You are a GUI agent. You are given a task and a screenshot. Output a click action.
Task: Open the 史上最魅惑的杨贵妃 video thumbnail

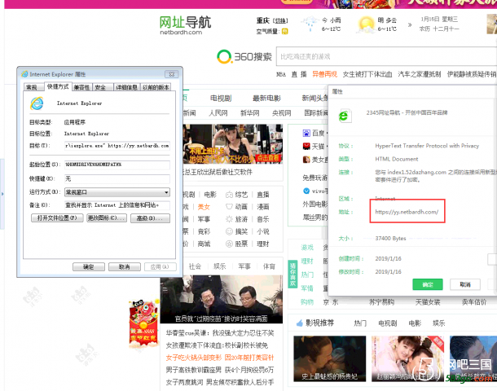click(x=330, y=358)
